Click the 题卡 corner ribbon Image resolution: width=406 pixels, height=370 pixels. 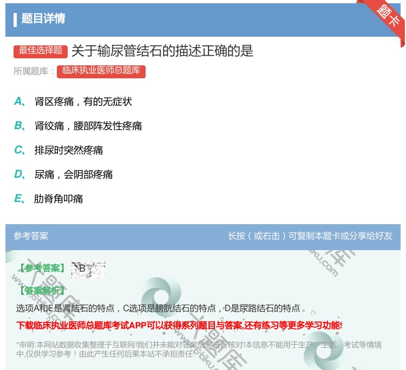coord(387,18)
